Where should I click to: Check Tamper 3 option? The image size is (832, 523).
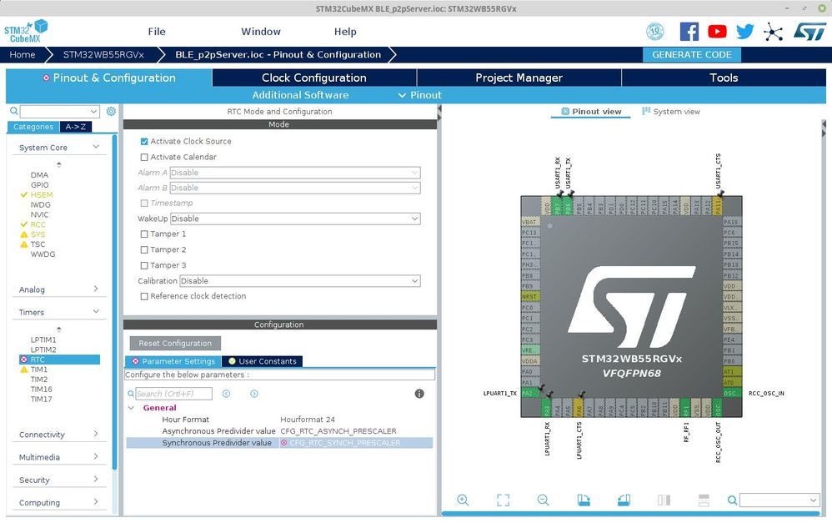coord(143,265)
